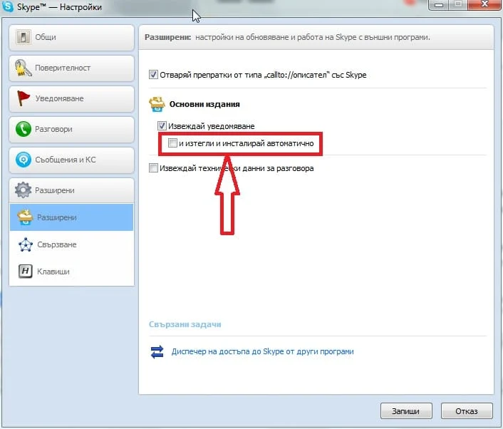This screenshot has height=429, width=503.
Task: Click the Свързване network star icon
Action: tap(26, 244)
